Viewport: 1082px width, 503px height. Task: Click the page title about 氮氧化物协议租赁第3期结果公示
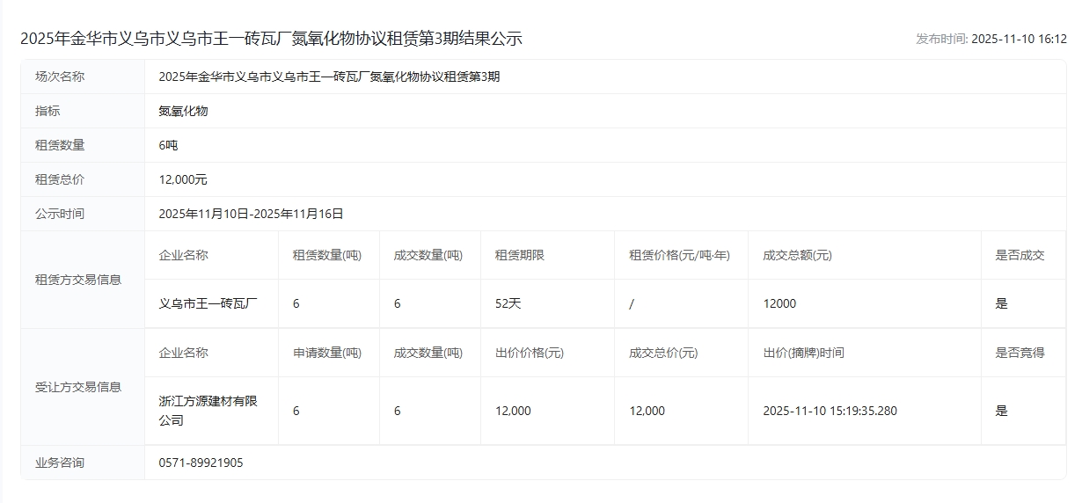coord(271,39)
